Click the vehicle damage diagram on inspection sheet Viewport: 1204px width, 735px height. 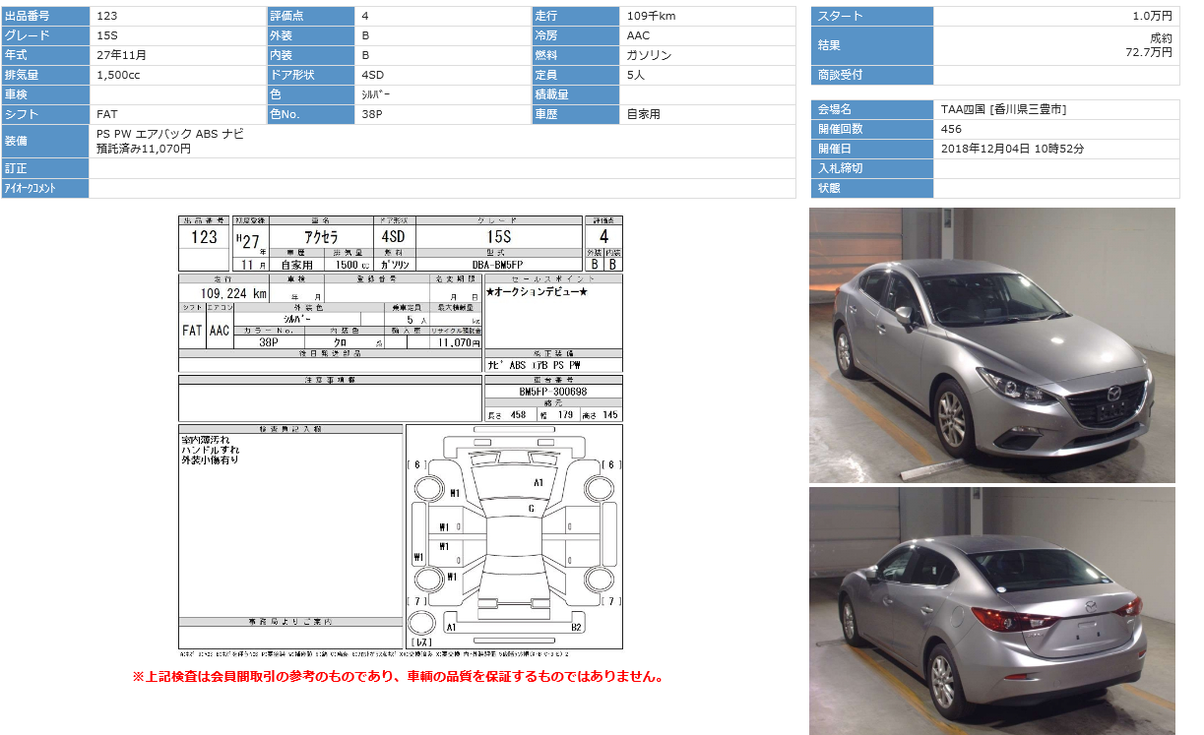514,536
